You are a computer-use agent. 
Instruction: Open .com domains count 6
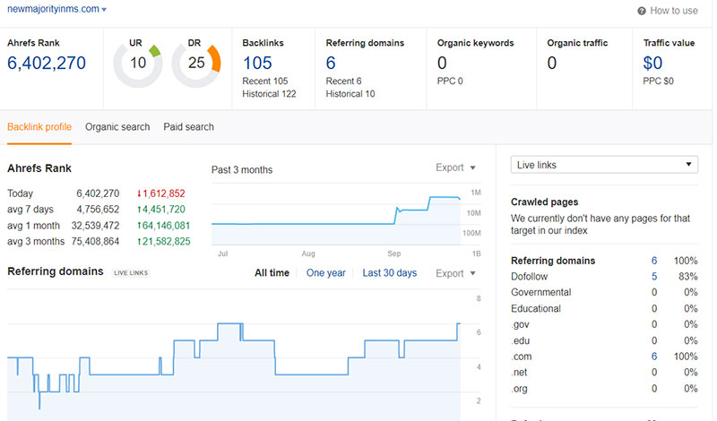(654, 357)
